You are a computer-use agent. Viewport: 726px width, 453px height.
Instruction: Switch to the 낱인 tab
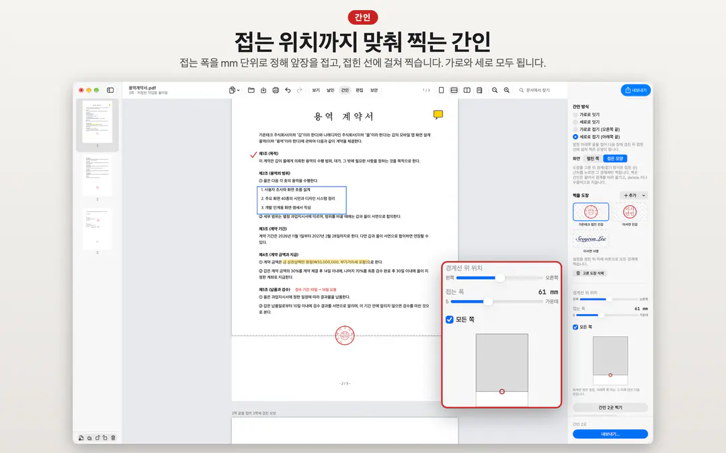(330, 90)
